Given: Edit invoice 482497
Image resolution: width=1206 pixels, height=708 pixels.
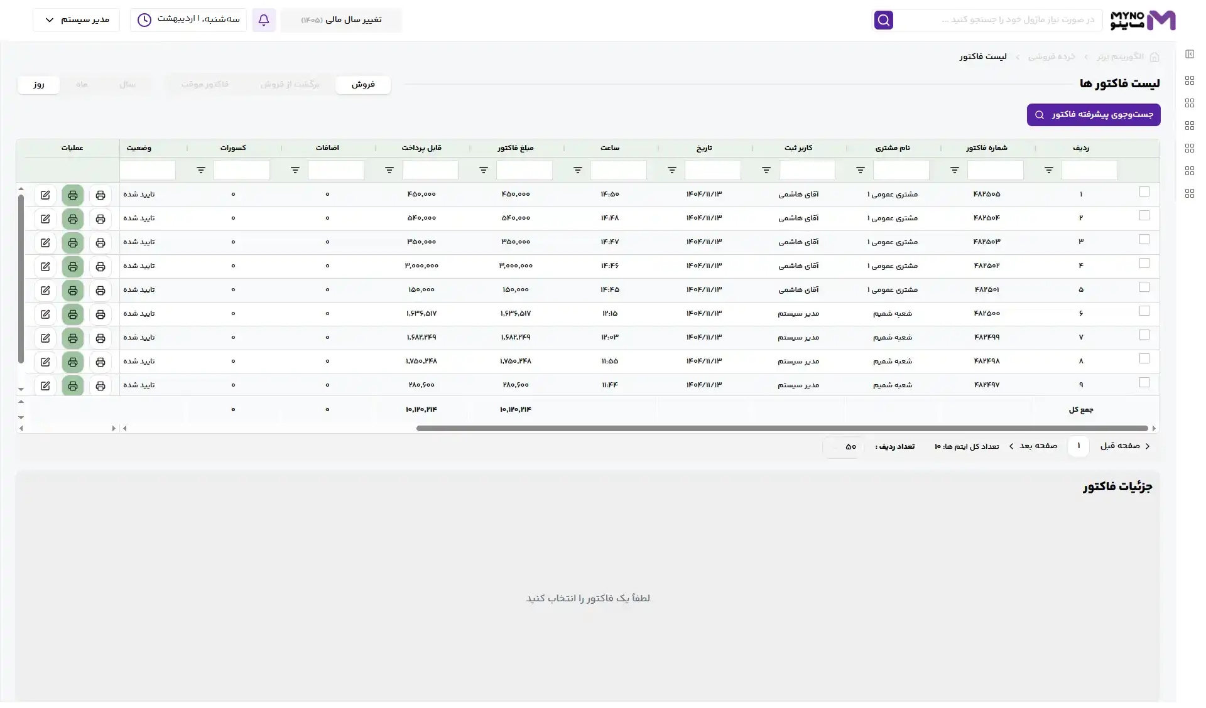Looking at the screenshot, I should tap(45, 386).
